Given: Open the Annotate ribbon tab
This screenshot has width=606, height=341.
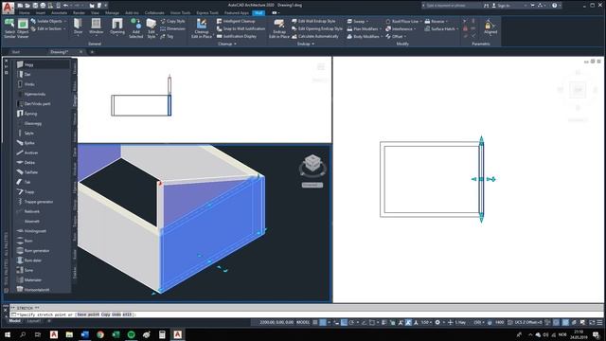Looking at the screenshot, I should (59, 12).
